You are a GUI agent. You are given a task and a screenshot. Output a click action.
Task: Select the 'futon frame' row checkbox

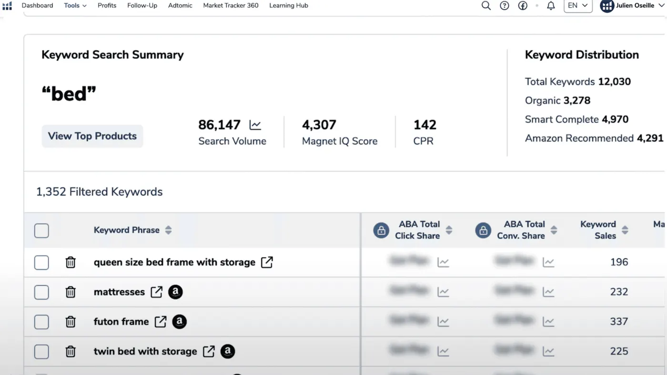click(41, 322)
